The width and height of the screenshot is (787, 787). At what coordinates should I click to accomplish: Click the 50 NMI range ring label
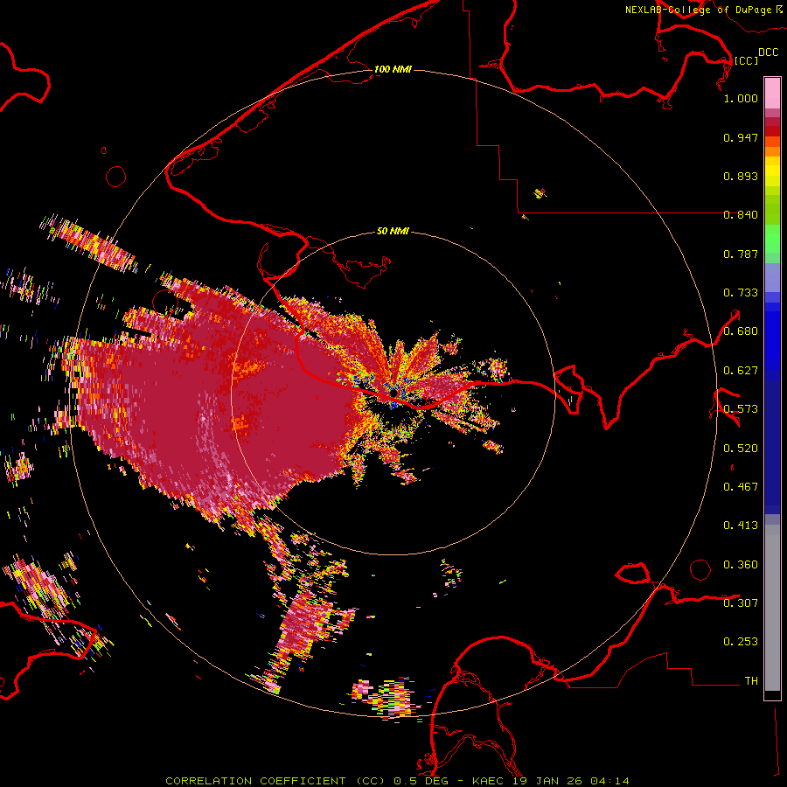point(393,231)
